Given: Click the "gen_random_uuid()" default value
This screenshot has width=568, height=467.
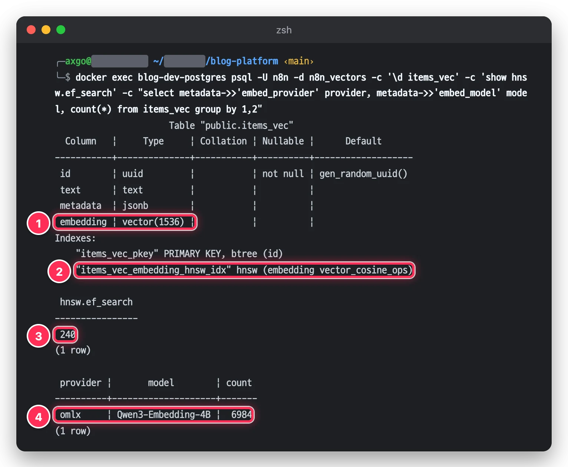Looking at the screenshot, I should point(363,174).
